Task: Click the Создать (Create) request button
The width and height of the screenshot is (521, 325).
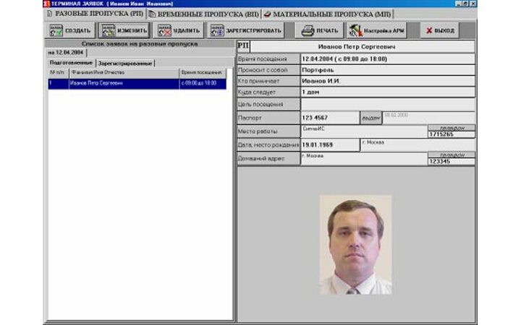Action: pyautogui.click(x=70, y=31)
